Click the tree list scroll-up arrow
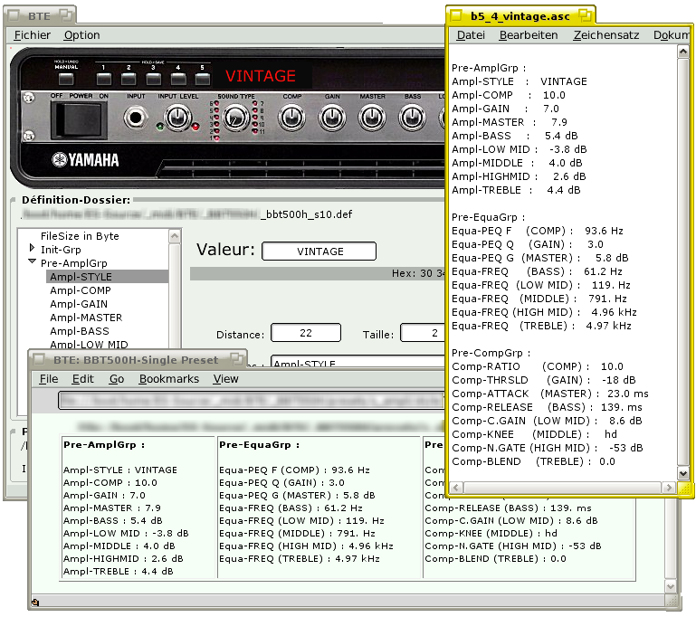This screenshot has height=617, width=696. tap(175, 236)
